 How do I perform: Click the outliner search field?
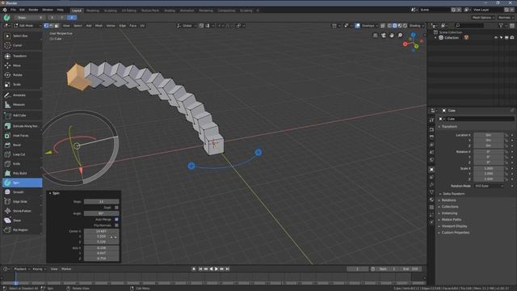(469, 25)
